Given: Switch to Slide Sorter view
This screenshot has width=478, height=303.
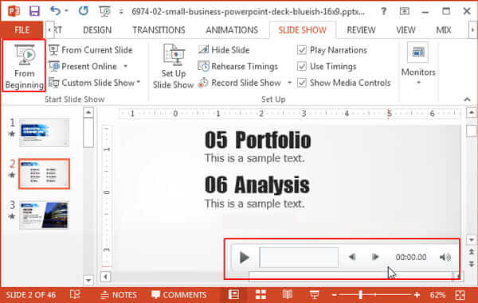Looking at the screenshot, I should [x=261, y=294].
